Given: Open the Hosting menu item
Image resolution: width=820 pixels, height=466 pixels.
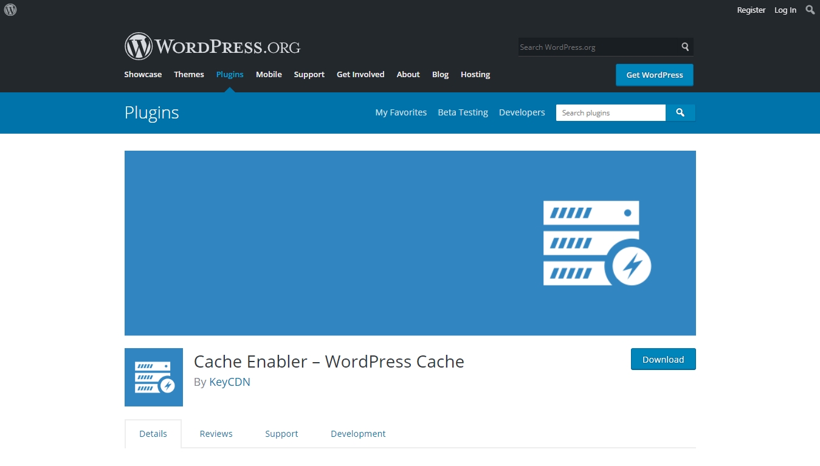Looking at the screenshot, I should click(x=475, y=74).
